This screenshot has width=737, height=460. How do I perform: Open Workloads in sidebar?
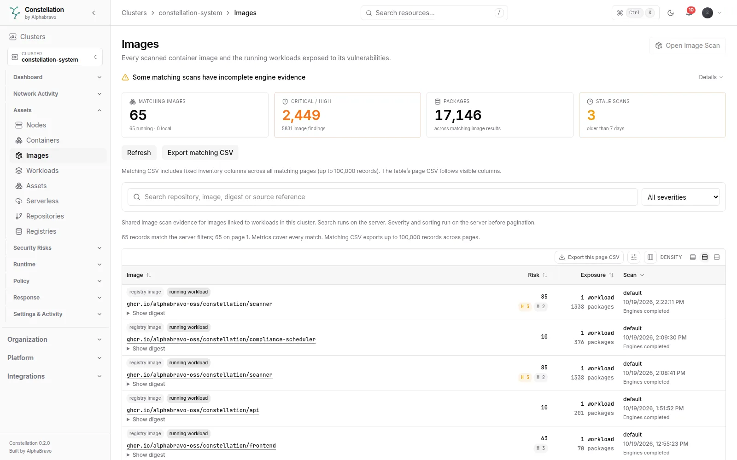(58, 171)
